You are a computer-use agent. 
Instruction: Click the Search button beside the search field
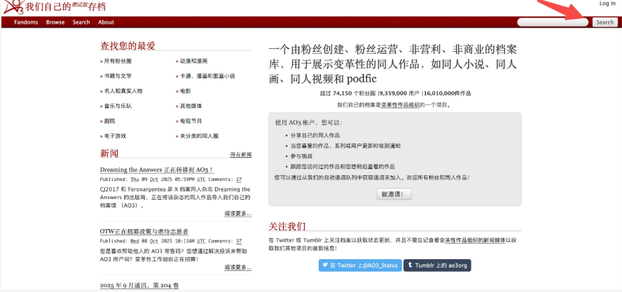pos(604,22)
